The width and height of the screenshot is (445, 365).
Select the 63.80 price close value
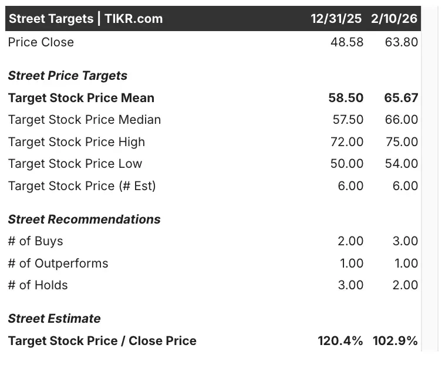(402, 42)
